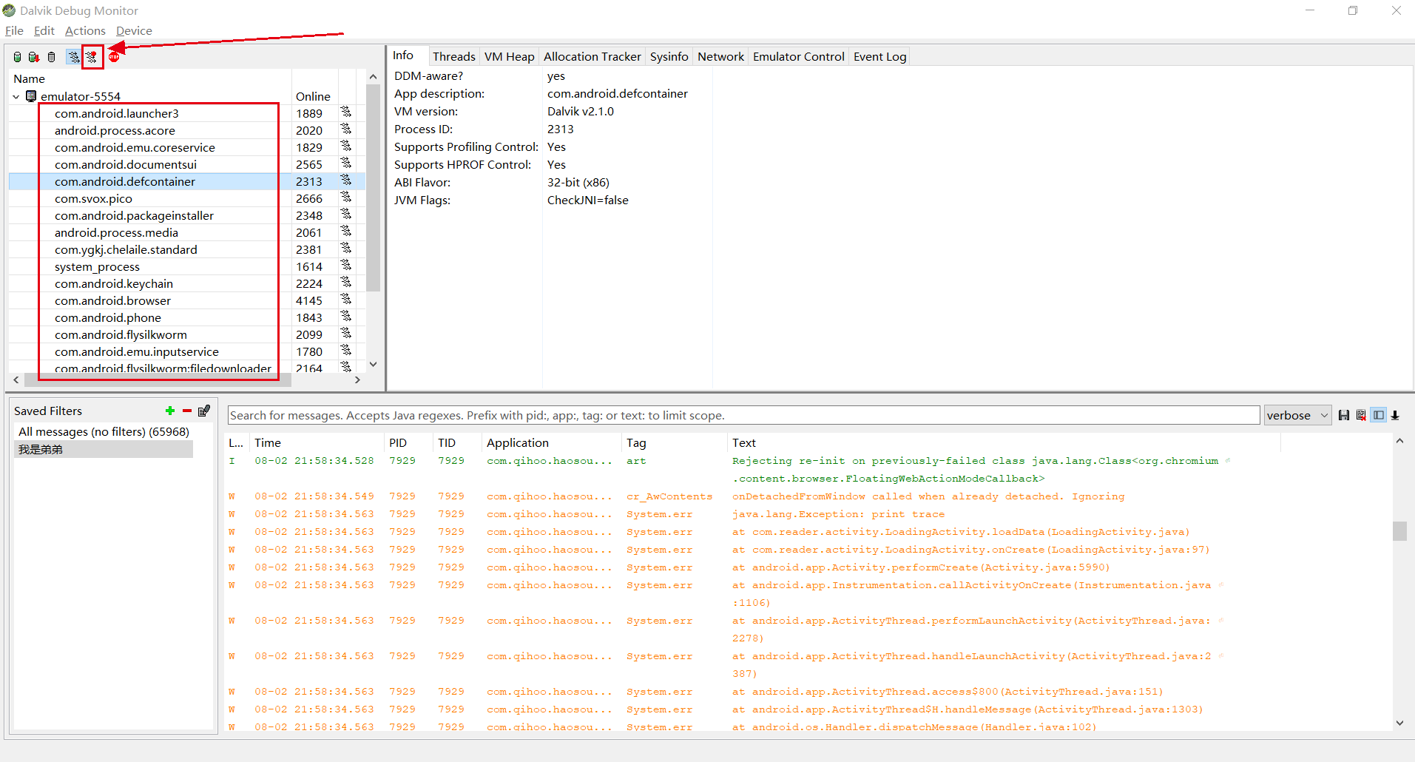Switch to the Network tab
This screenshot has width=1415, height=762.
tap(720, 56)
